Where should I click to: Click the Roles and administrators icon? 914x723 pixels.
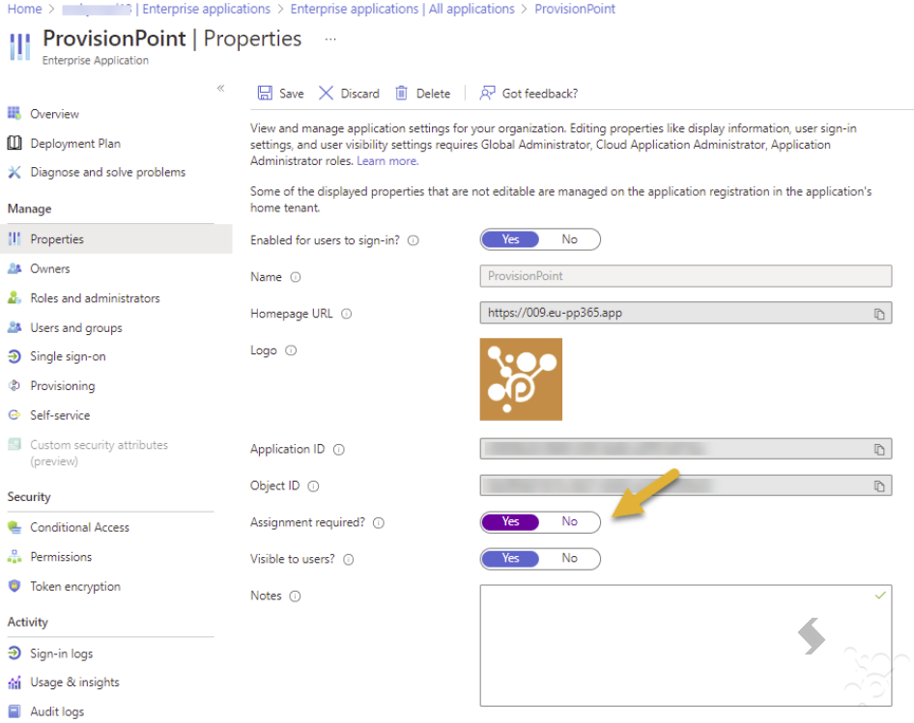[14, 297]
